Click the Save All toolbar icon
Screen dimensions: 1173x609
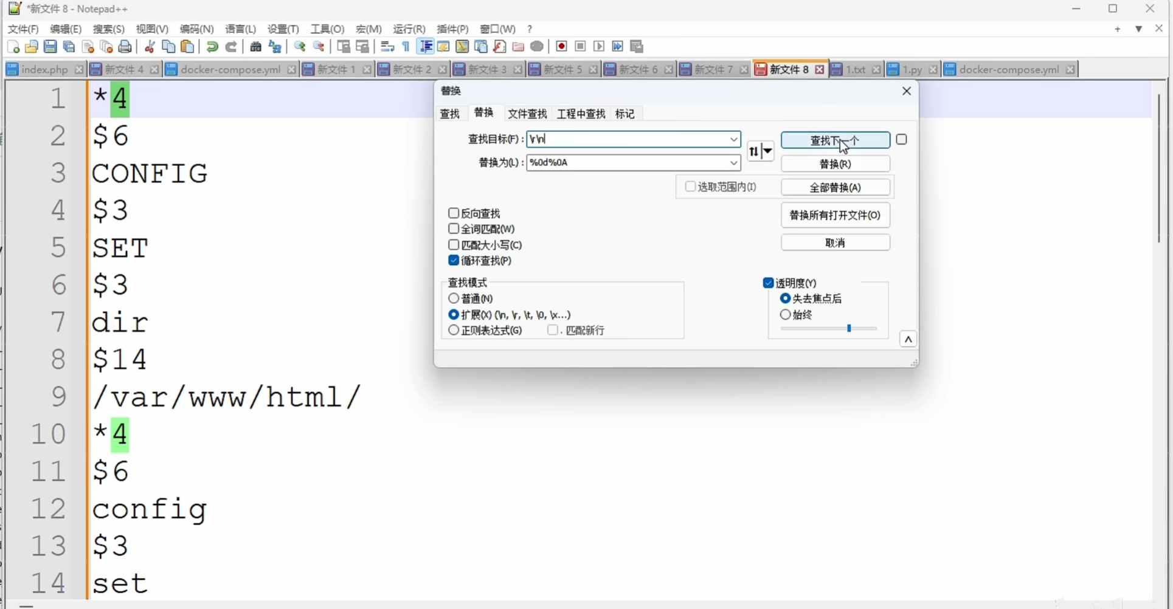69,47
